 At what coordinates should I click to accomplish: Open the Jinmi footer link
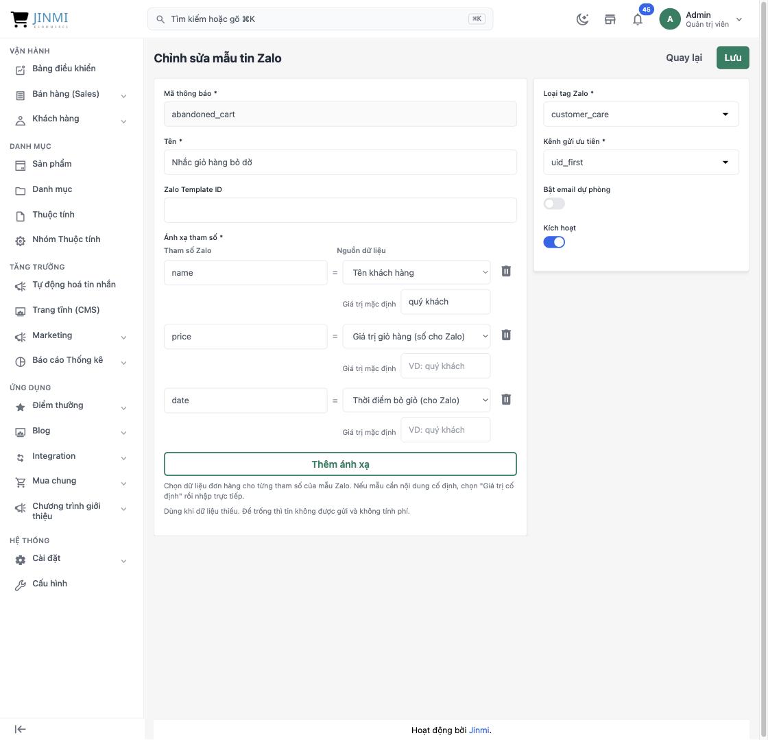click(x=479, y=730)
